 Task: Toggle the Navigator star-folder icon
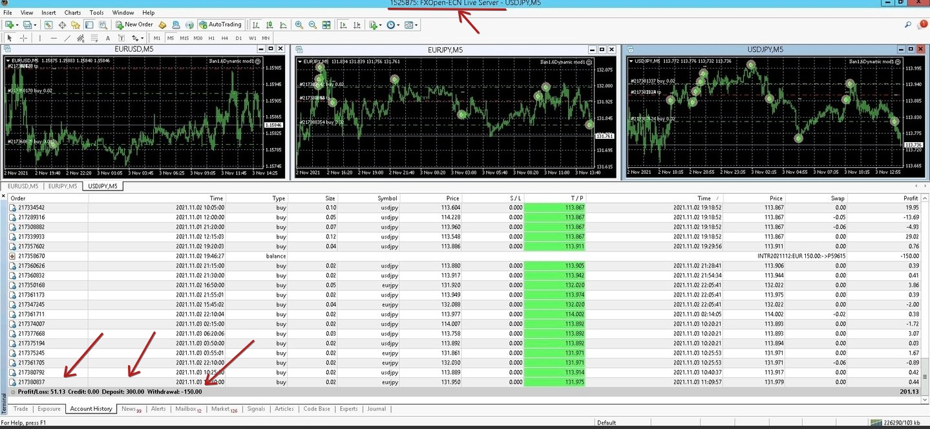[76, 25]
